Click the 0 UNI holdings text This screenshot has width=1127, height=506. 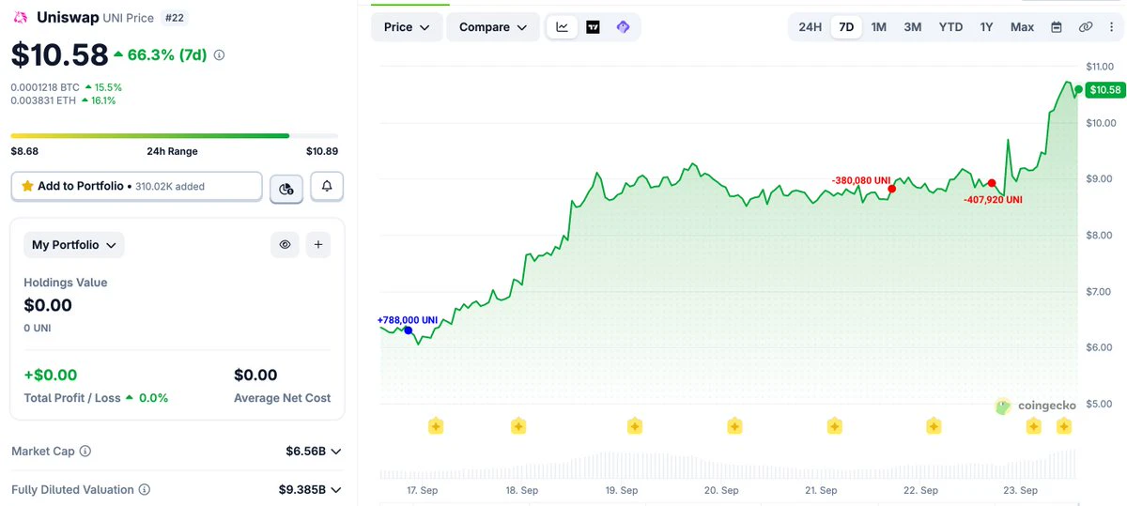(39, 328)
